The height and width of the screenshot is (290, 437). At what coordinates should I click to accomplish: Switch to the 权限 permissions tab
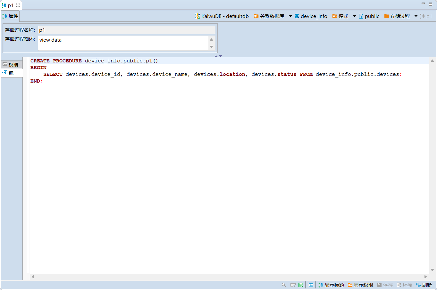tap(11, 65)
